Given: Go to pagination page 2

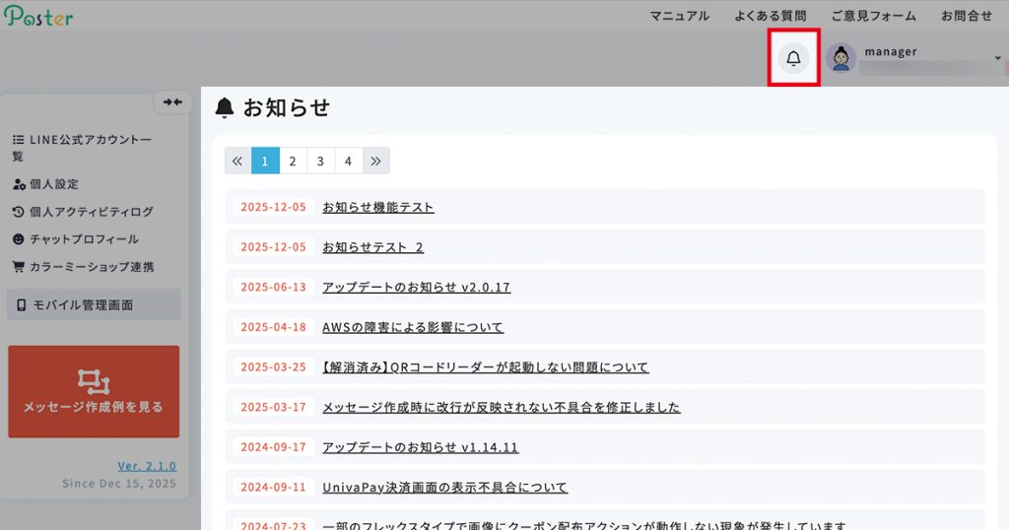Looking at the screenshot, I should 293,161.
